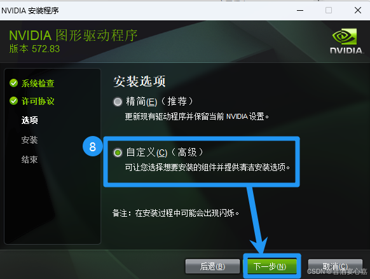This screenshot has width=370, height=279.
Task: Select the 自定义(C) custom radio button
Action: (118, 153)
